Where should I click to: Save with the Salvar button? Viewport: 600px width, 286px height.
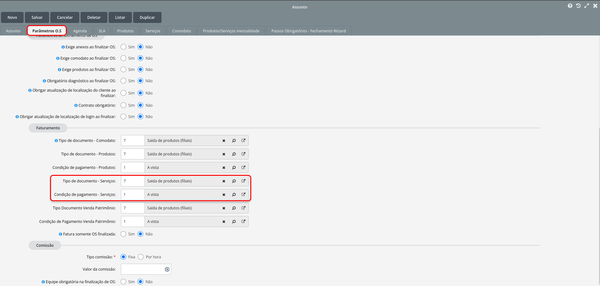pyautogui.click(x=37, y=18)
